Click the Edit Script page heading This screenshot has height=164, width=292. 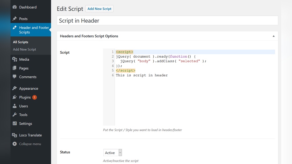pos(70,9)
